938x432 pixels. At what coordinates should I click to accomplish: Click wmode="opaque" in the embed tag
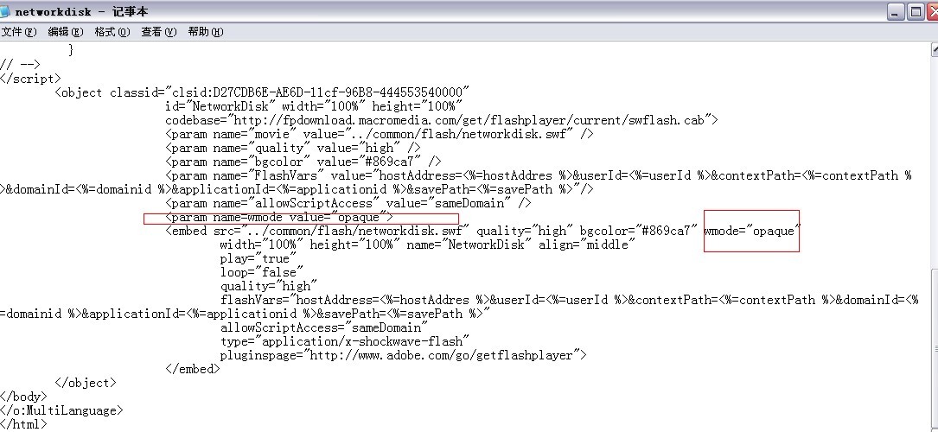[752, 231]
